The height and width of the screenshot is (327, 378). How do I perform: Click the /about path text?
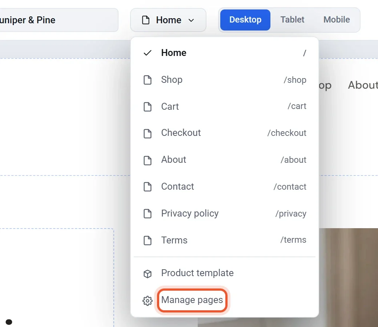(x=293, y=160)
